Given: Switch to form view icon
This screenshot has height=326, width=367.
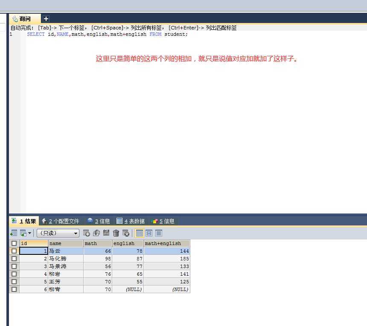Looking at the screenshot, I should click(149, 233).
